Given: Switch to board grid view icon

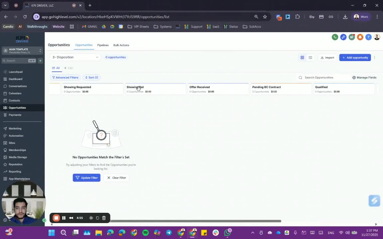Looking at the screenshot, I should [302, 57].
